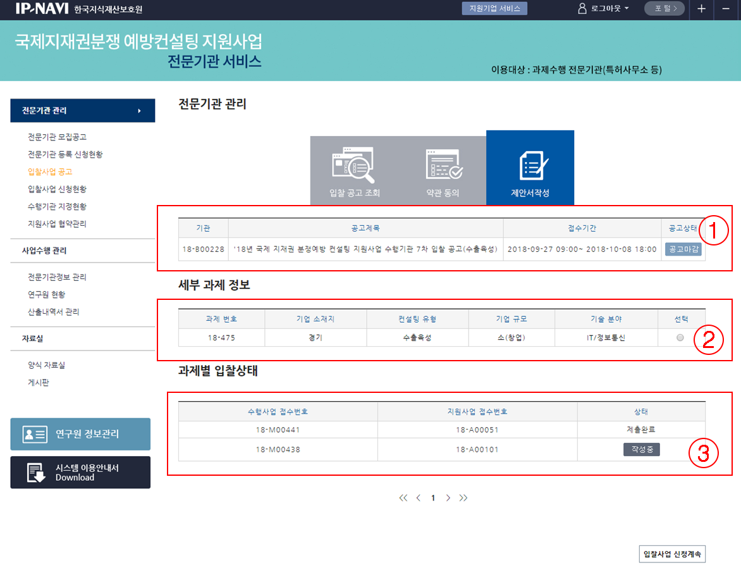
Task: Go to the last page with double arrow
Action: coord(463,498)
